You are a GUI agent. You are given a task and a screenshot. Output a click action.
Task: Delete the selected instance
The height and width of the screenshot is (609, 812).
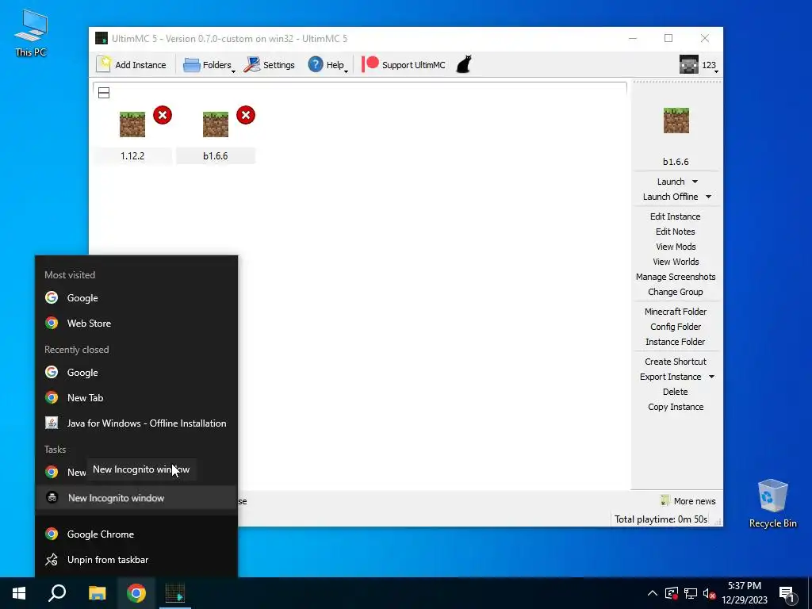(x=676, y=392)
